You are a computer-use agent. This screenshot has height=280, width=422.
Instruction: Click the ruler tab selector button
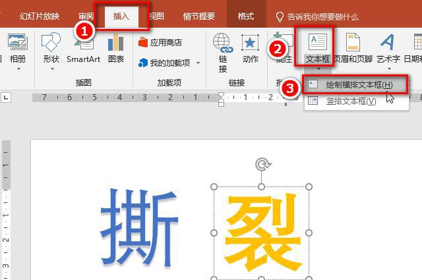tap(6, 98)
